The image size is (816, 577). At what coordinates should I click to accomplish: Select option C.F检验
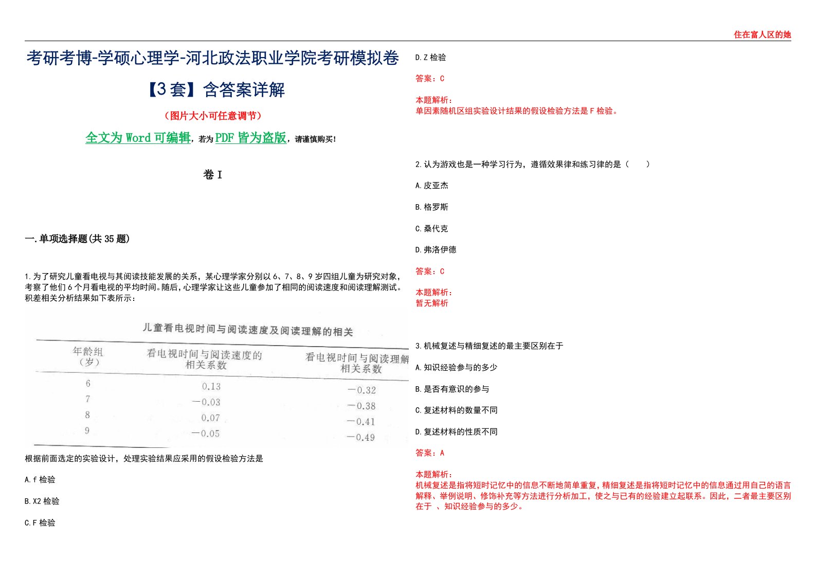[40, 523]
